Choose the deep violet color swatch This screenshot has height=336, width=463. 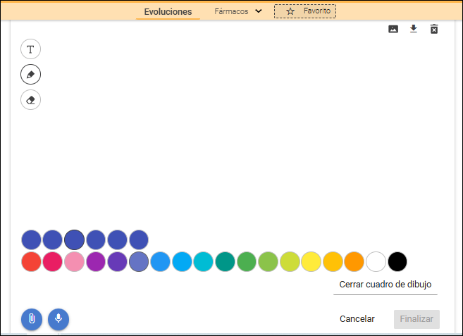(x=117, y=261)
